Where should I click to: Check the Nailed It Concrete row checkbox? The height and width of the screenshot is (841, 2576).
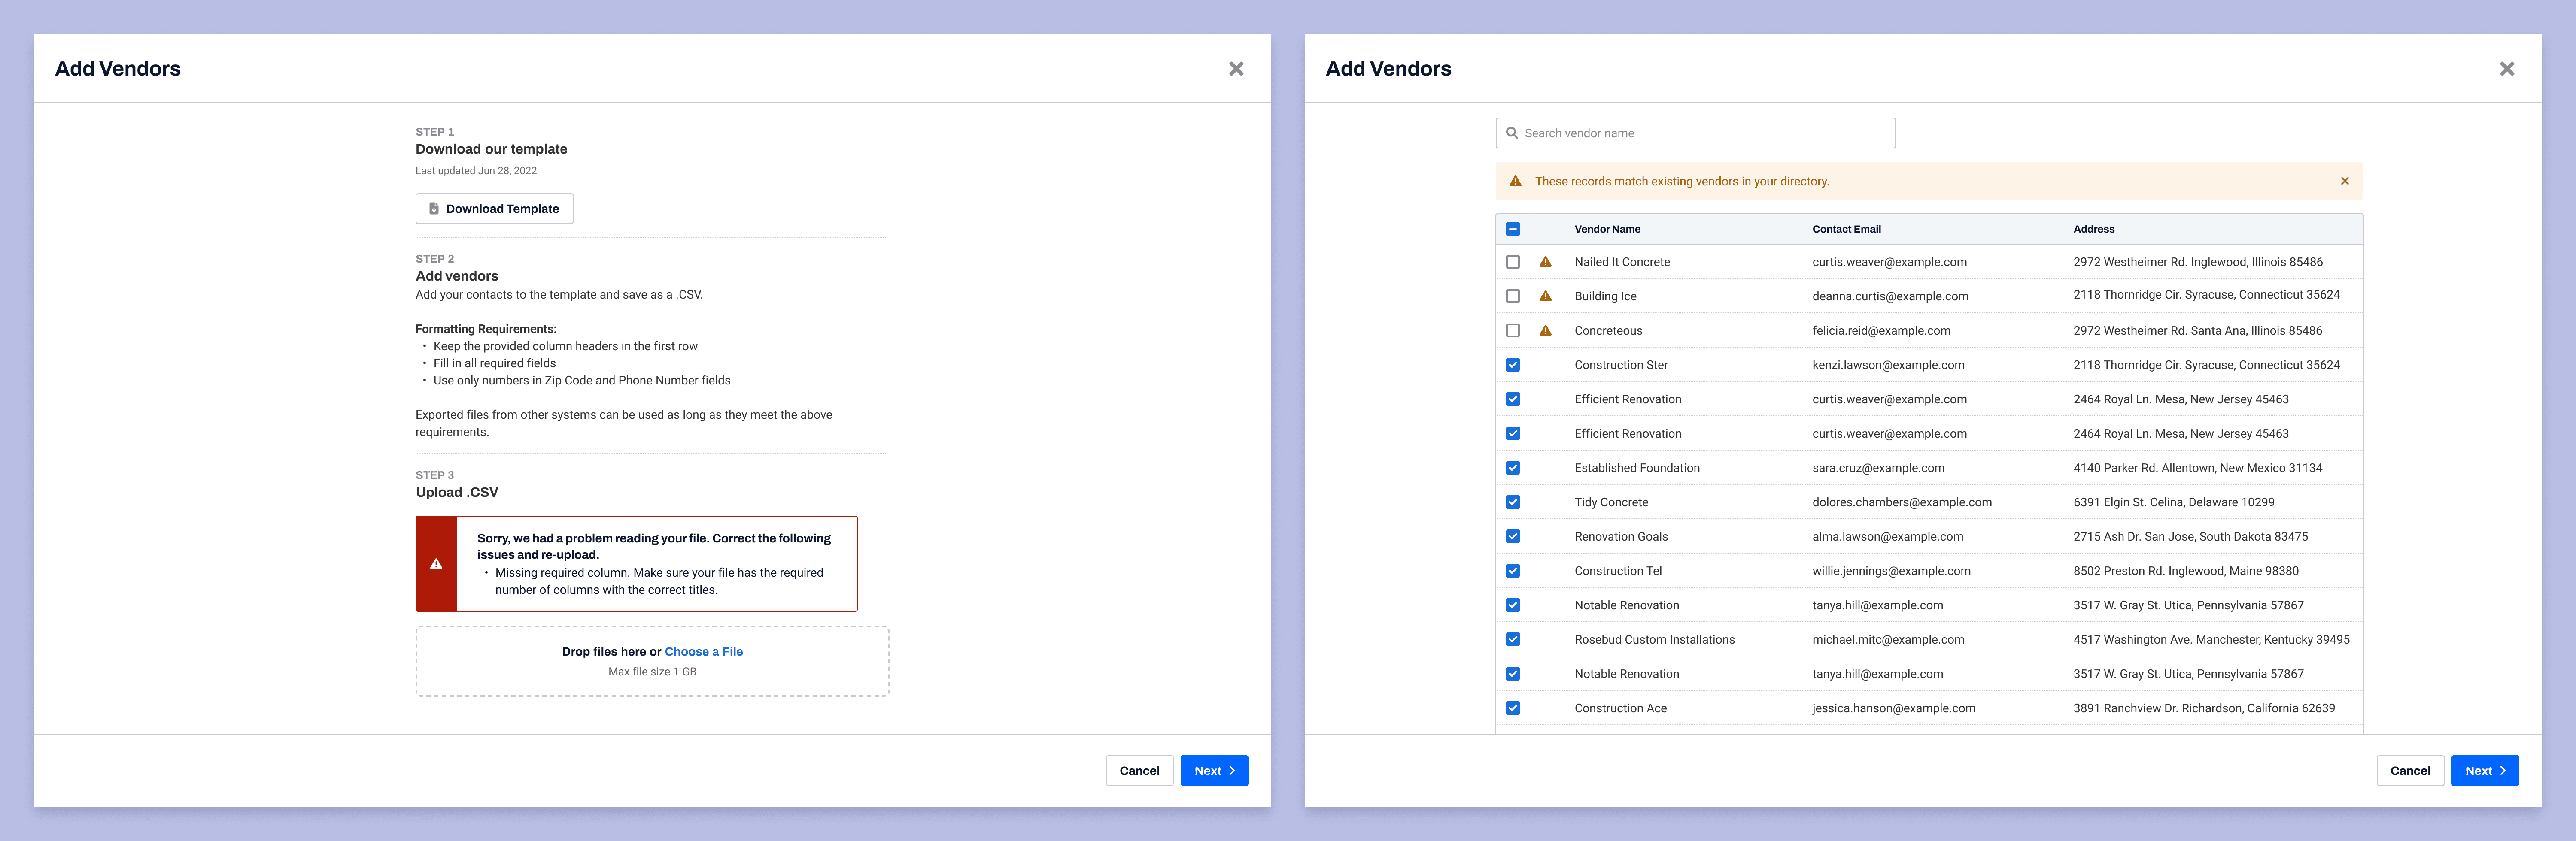coord(1513,262)
